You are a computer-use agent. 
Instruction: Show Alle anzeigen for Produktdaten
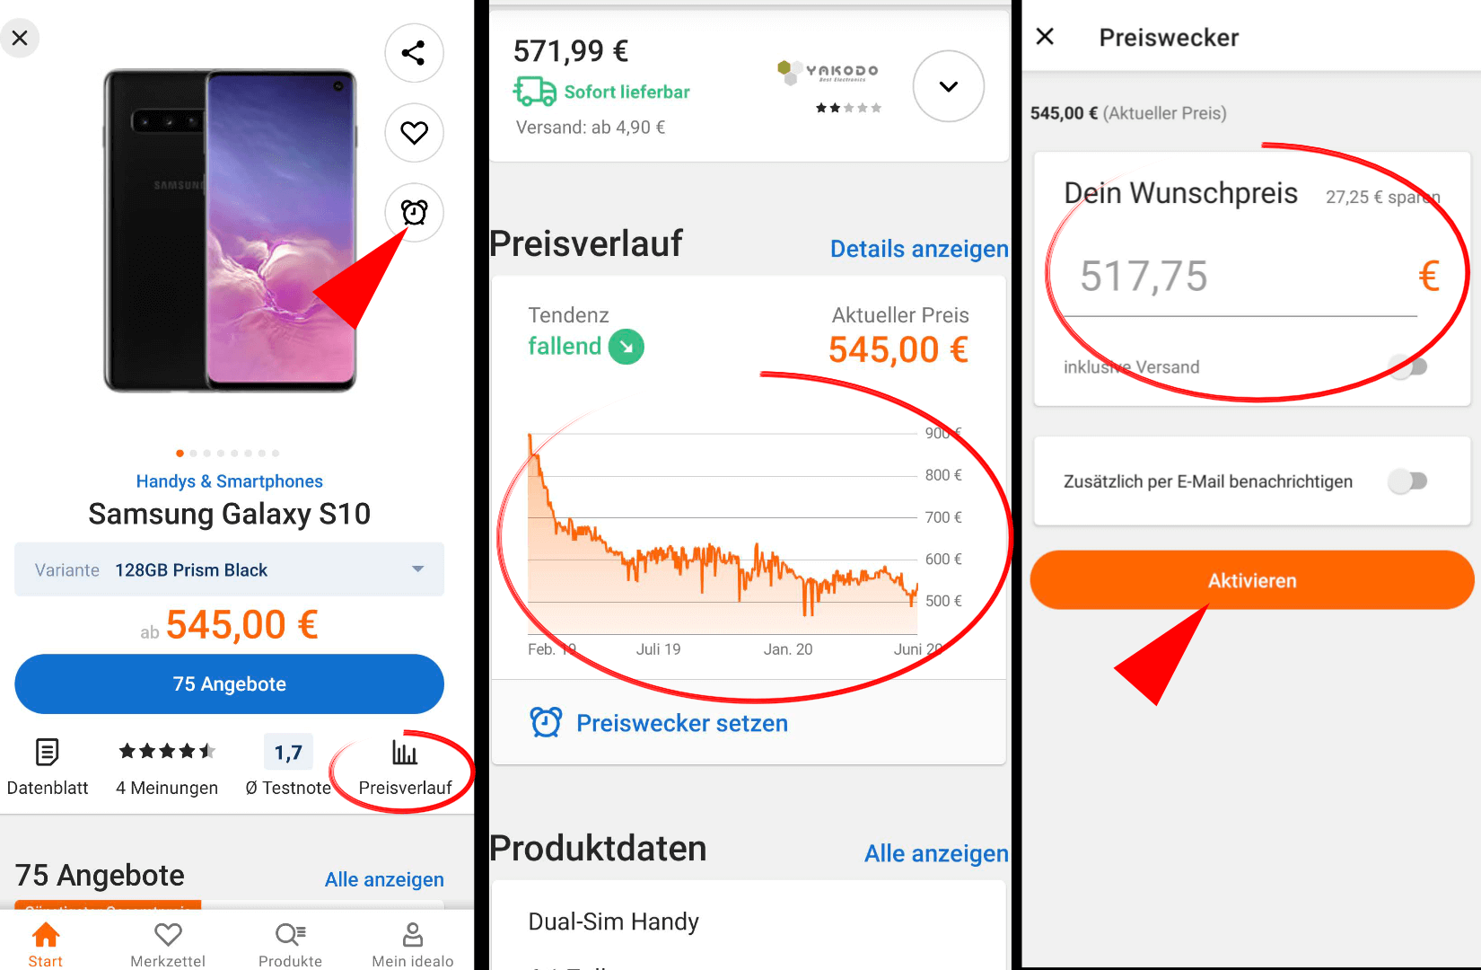[x=936, y=853]
